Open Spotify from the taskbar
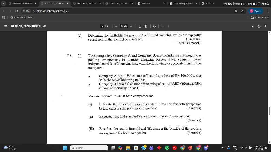The height and width of the screenshot is (152, 271). click(167, 148)
